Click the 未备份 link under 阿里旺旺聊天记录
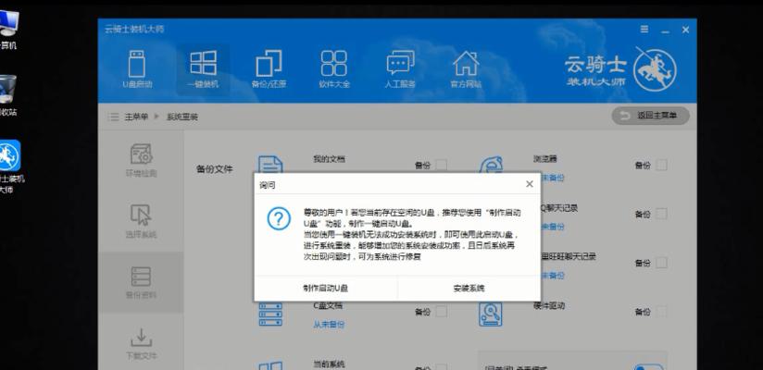763x370 pixels. pyautogui.click(x=553, y=276)
